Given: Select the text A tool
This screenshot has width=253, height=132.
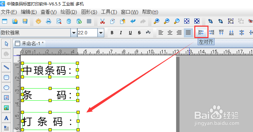Looking at the screenshot, I should click(x=6, y=118).
